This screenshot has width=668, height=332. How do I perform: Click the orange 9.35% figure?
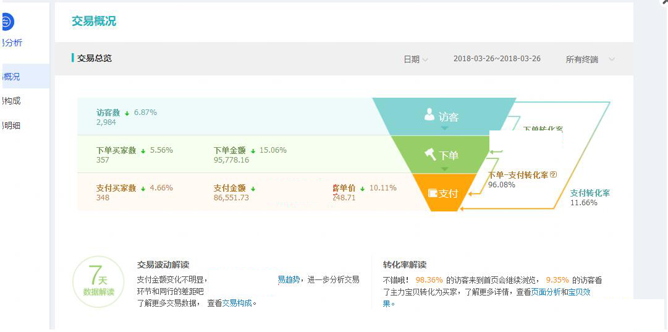[557, 280]
